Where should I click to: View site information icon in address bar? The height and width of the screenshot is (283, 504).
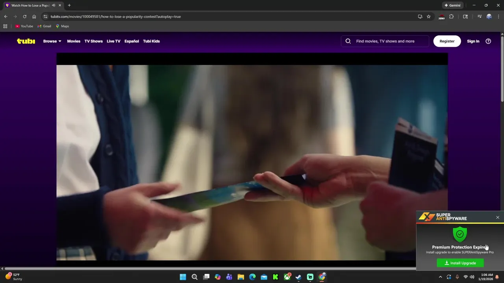pyautogui.click(x=45, y=17)
